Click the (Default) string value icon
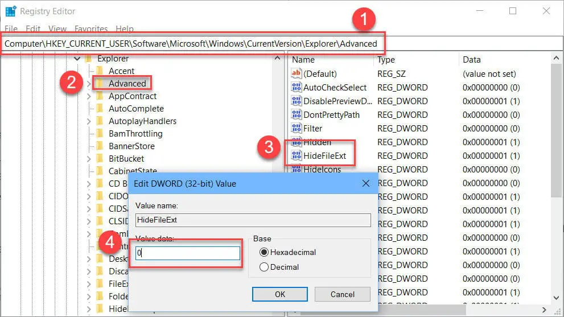The image size is (564, 317). [296, 73]
